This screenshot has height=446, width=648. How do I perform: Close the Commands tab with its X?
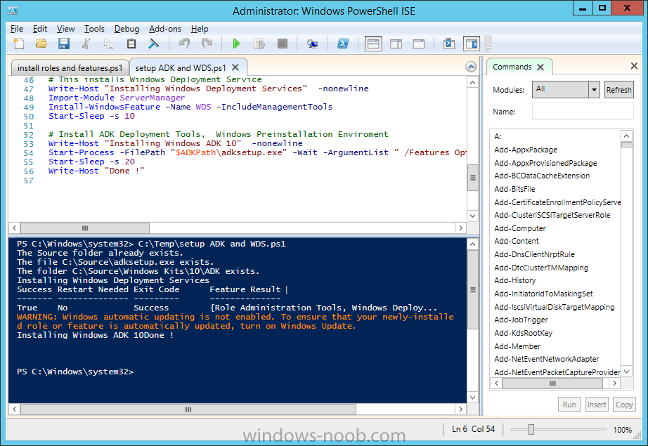coord(540,67)
